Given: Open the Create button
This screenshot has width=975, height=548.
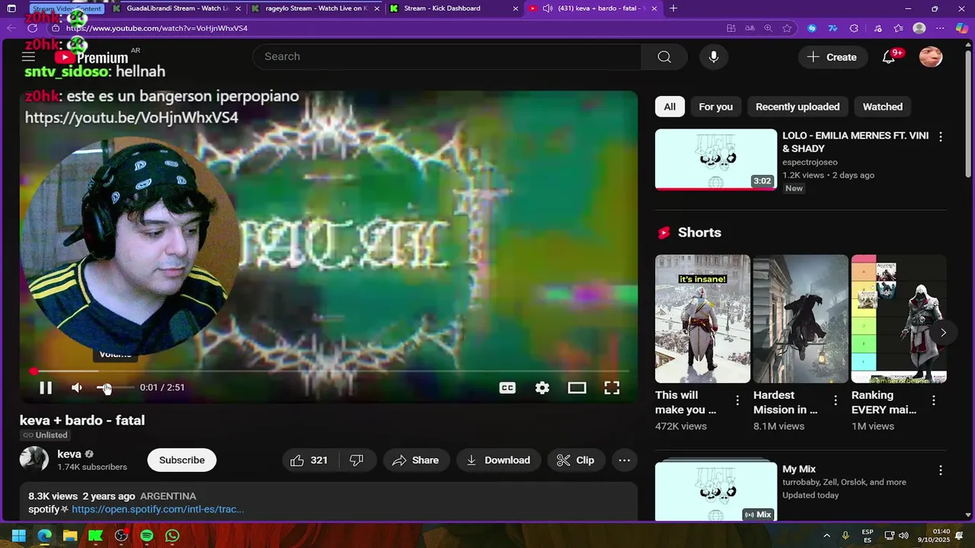Looking at the screenshot, I should (832, 57).
